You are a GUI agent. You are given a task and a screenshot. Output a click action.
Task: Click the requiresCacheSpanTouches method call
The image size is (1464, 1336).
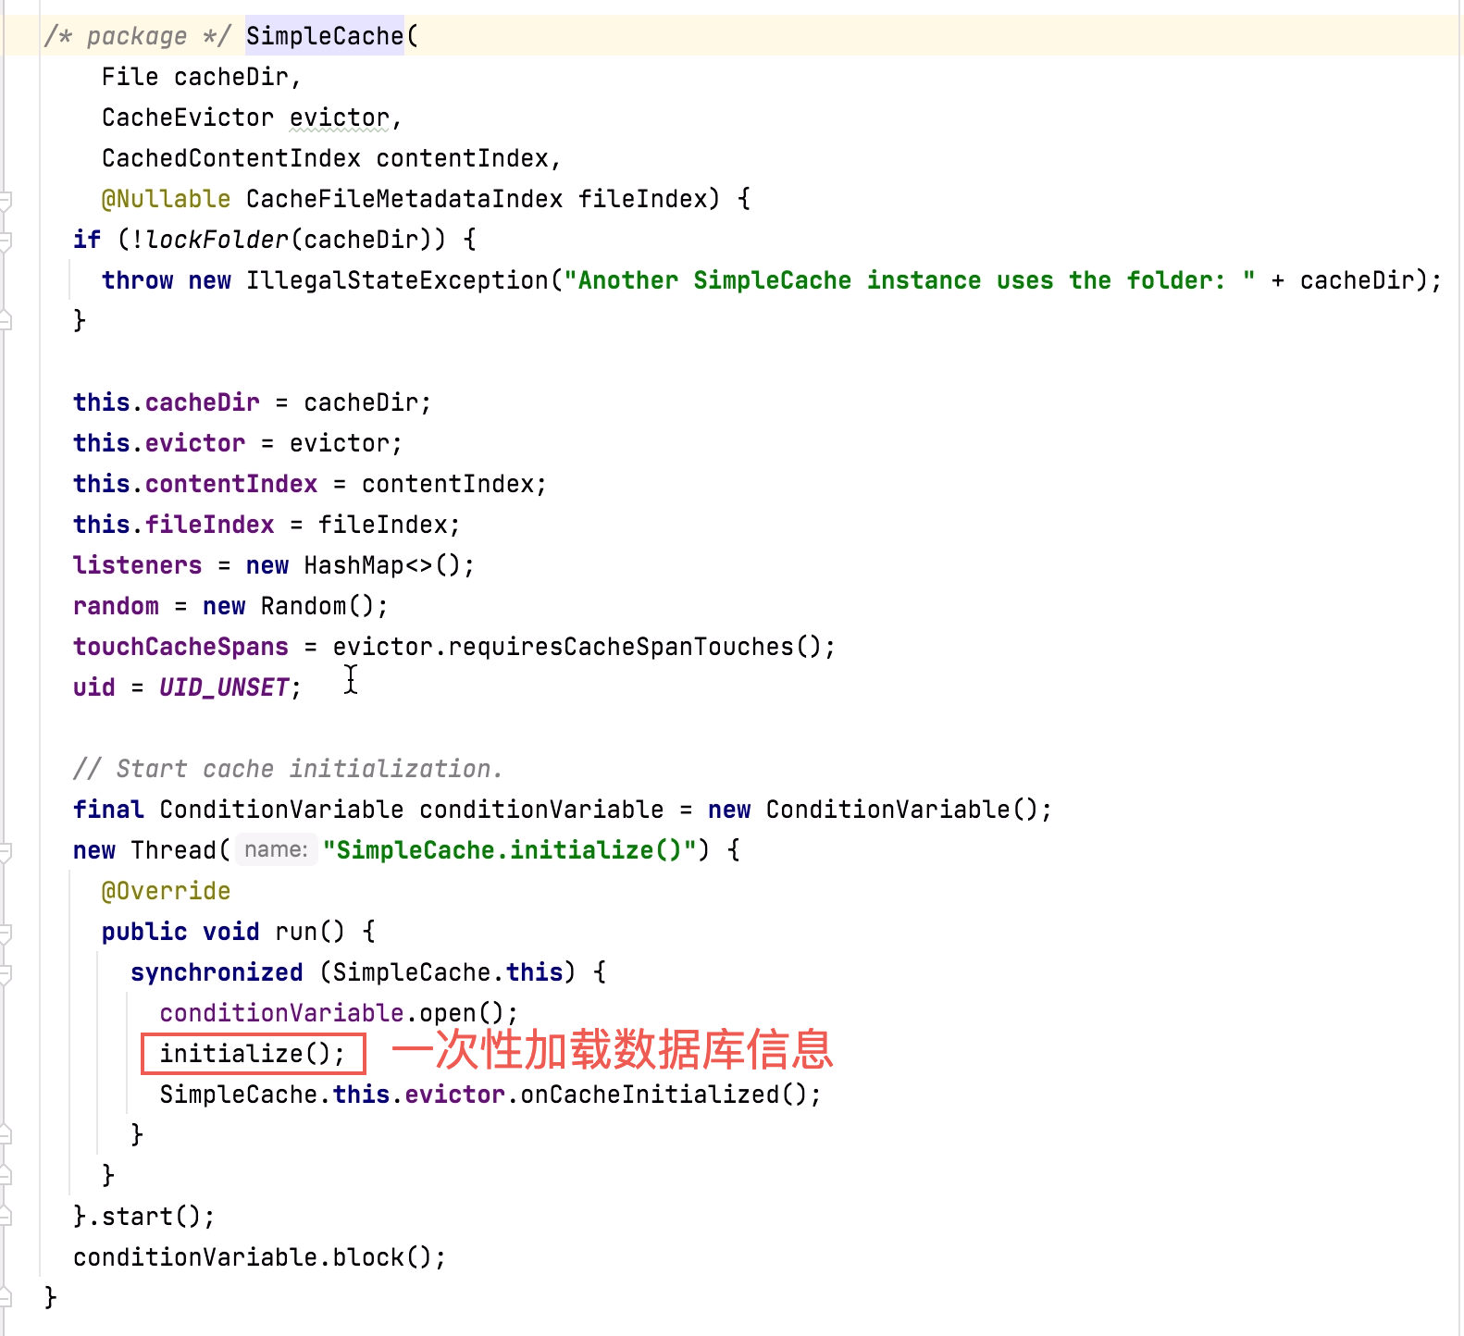point(621,647)
